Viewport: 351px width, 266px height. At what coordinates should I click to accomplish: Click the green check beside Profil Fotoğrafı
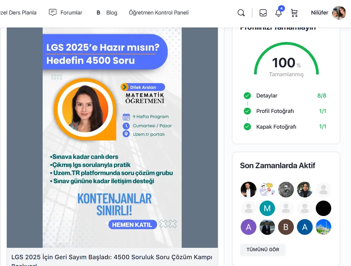pos(247,111)
